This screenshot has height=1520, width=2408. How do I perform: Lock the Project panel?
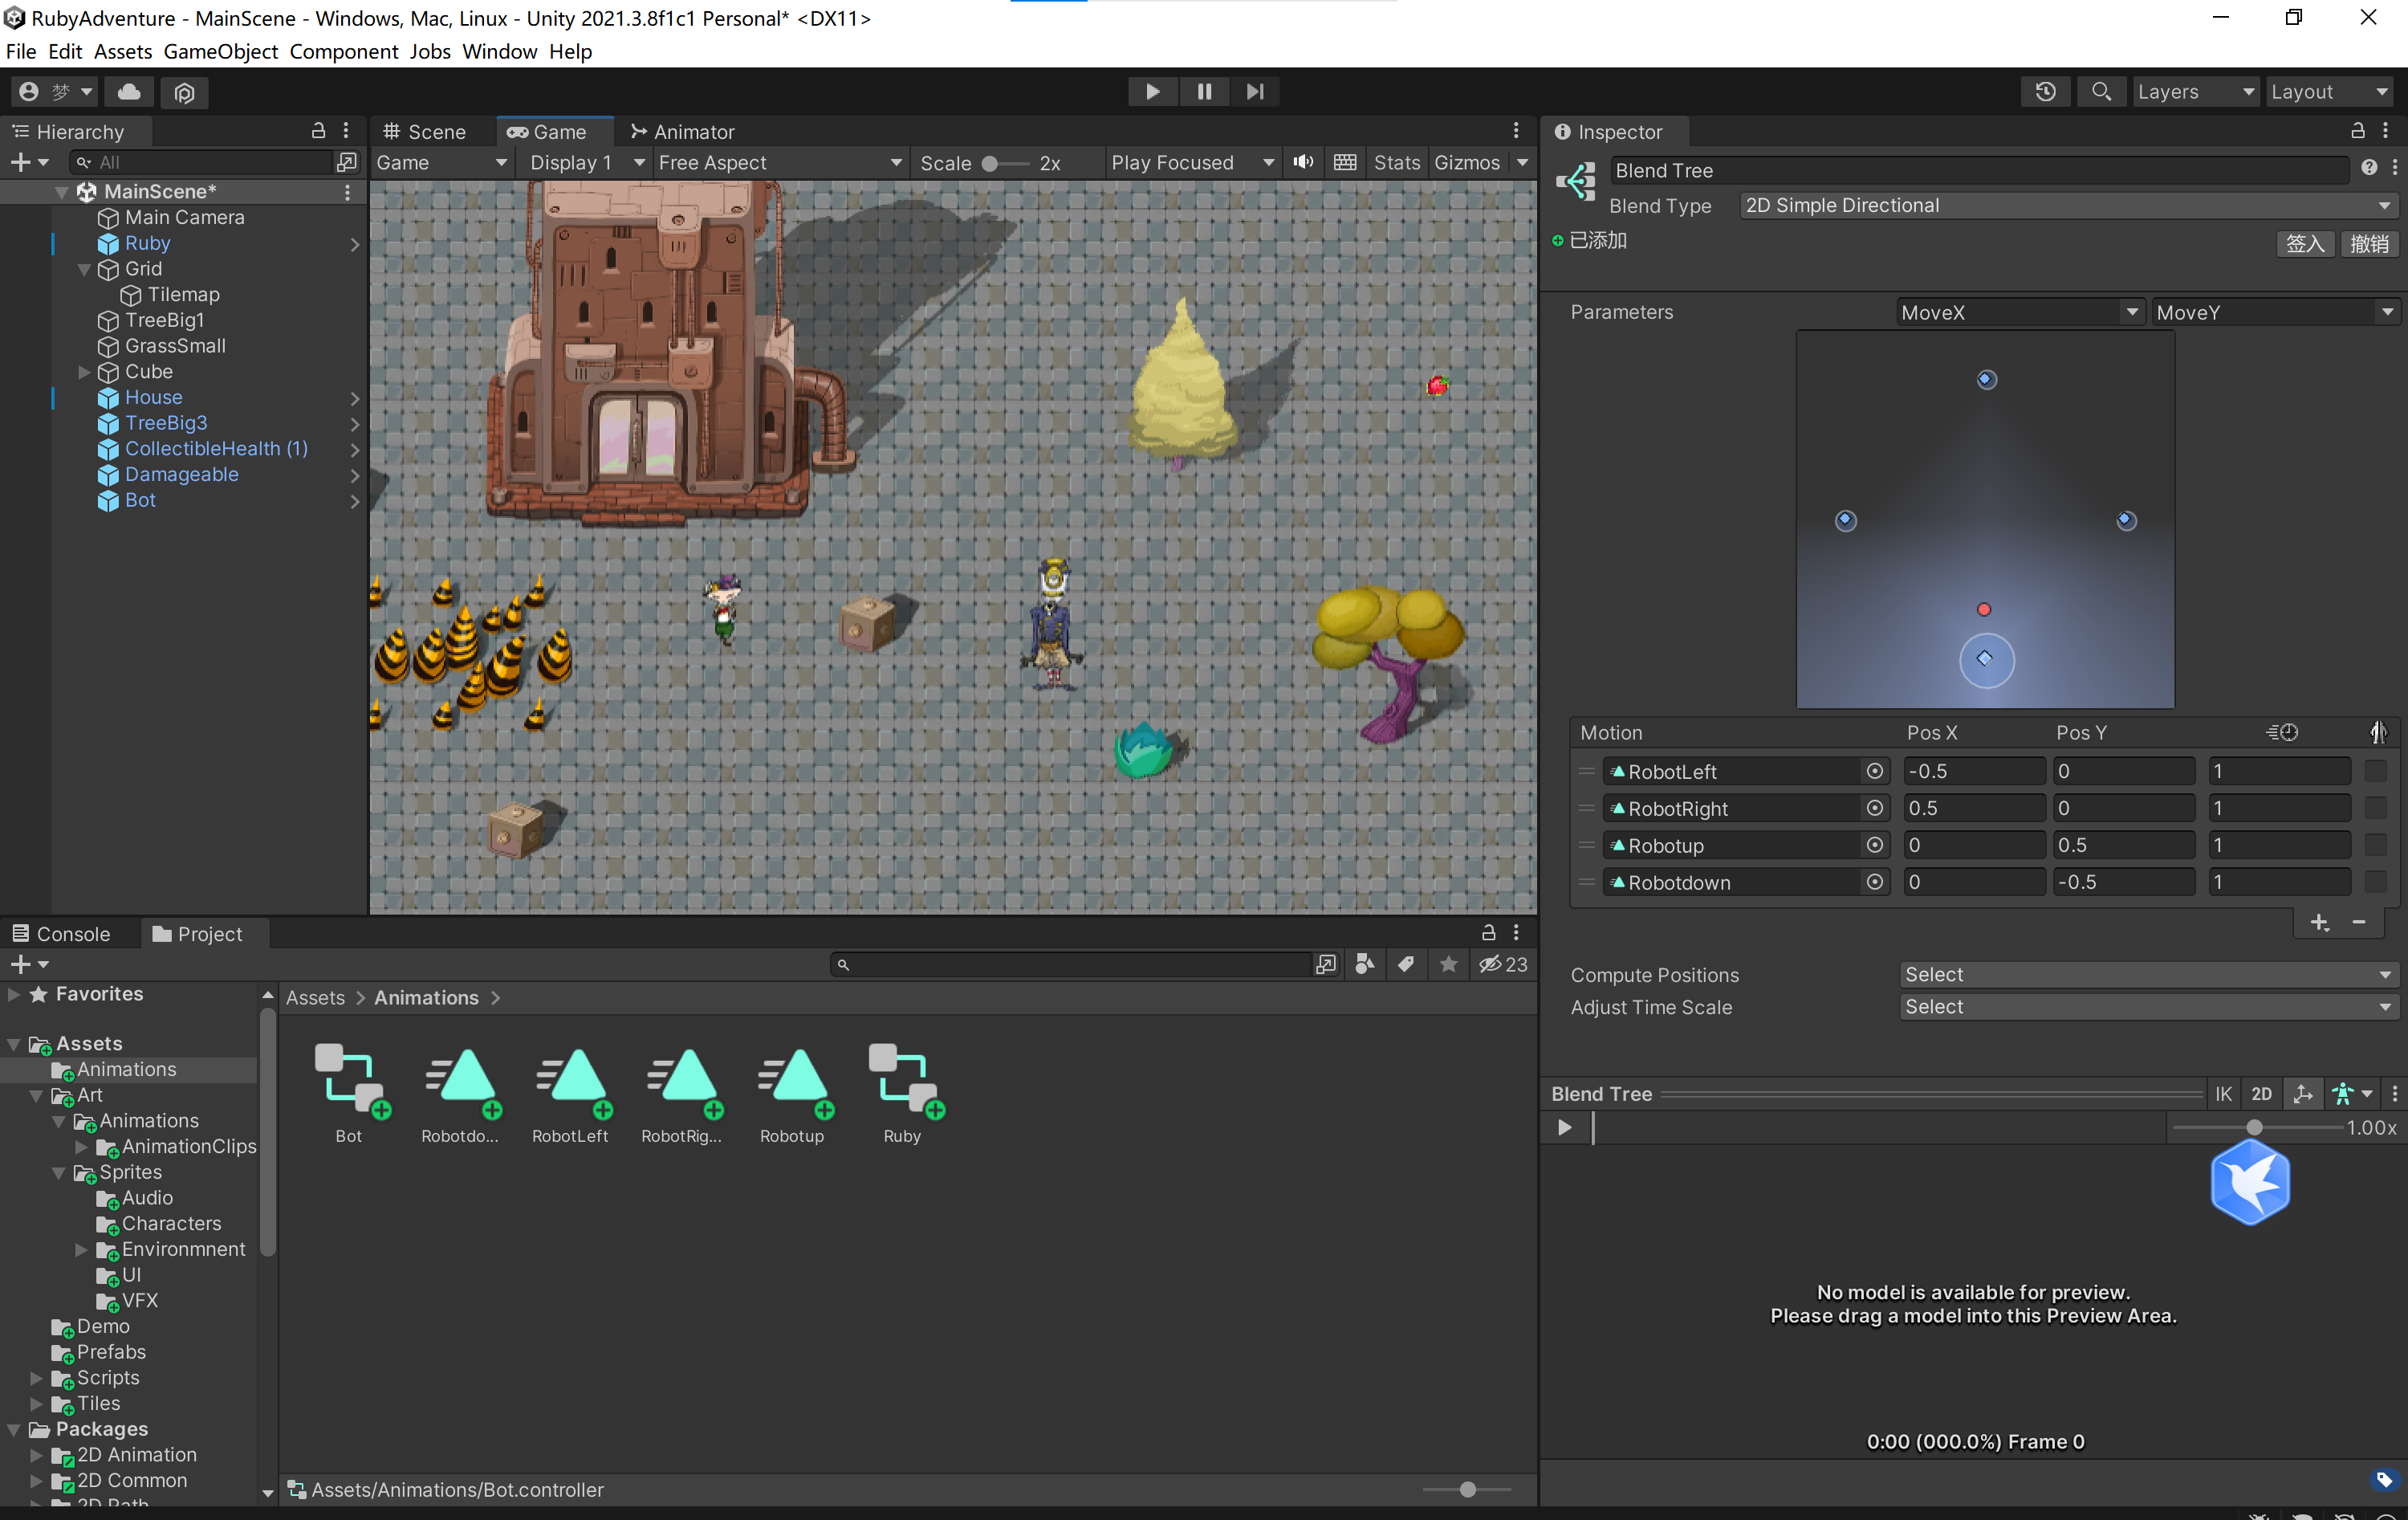(1488, 932)
